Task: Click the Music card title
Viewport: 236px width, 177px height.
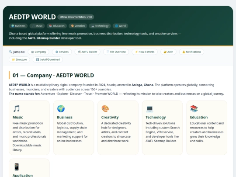Action: point(17,117)
